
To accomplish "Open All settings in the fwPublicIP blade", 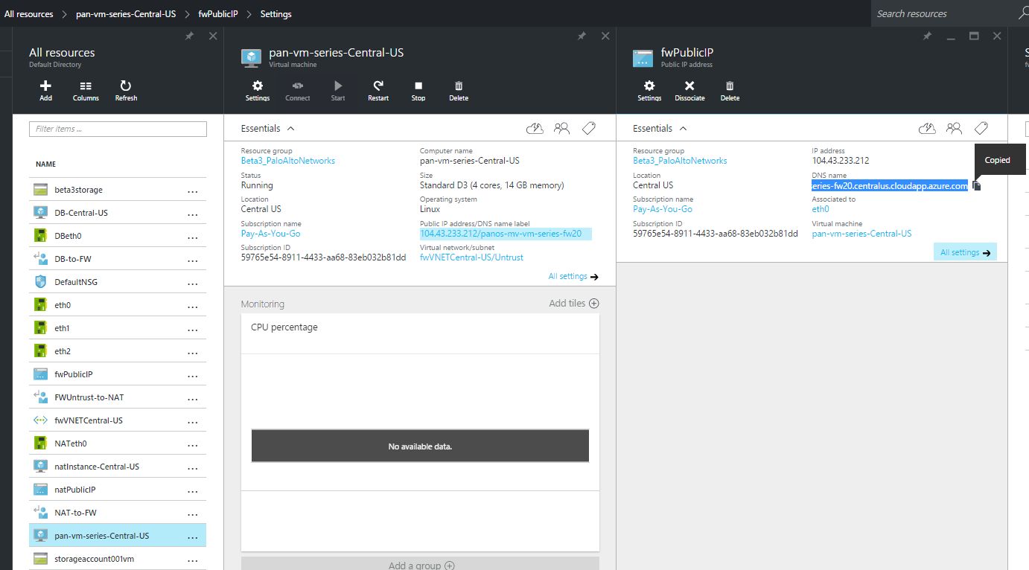I will (965, 252).
